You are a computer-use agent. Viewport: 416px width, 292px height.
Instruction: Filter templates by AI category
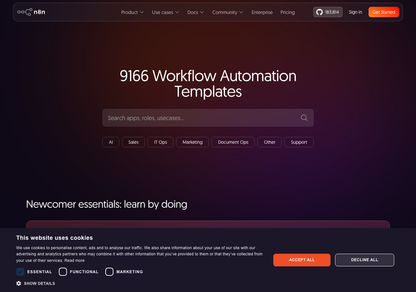click(x=111, y=142)
